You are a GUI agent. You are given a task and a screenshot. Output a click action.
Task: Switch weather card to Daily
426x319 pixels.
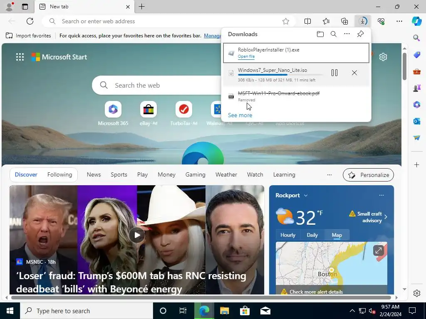312,235
